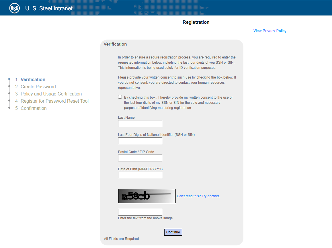Open step 4 Register for Password Reset Tool
This screenshot has width=332, height=248.
point(52,101)
